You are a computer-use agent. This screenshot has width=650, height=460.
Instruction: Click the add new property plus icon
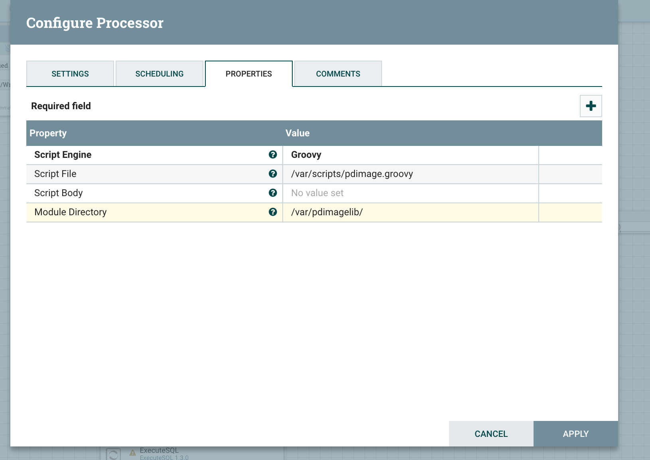tap(591, 106)
